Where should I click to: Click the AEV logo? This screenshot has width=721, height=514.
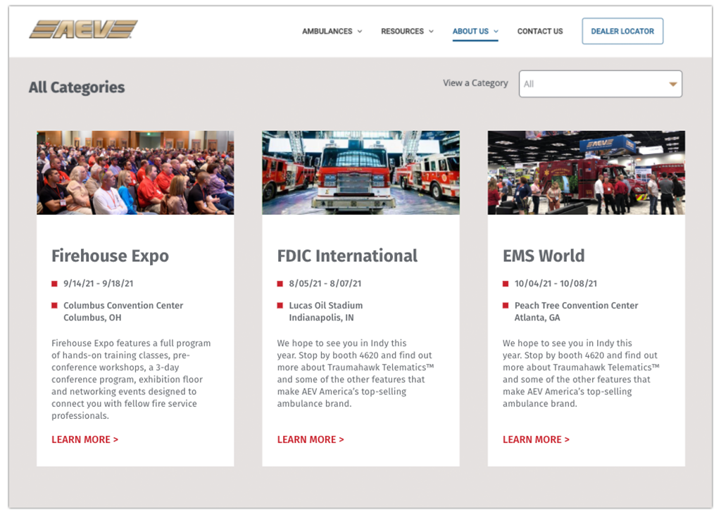(83, 30)
